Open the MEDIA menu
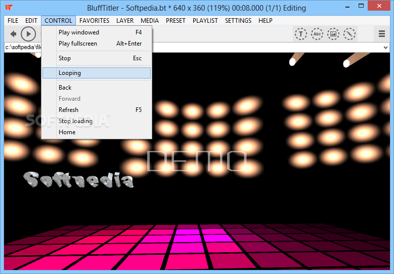 (150, 21)
